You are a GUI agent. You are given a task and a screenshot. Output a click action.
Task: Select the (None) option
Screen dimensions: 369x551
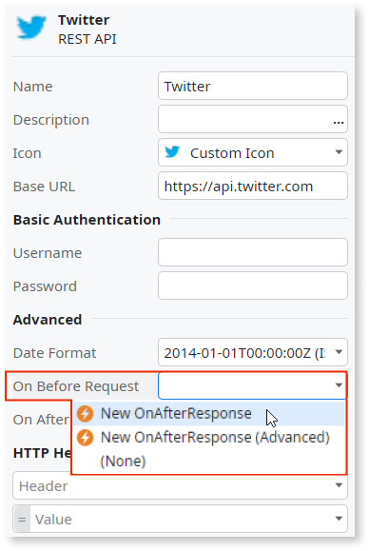[x=209, y=462]
